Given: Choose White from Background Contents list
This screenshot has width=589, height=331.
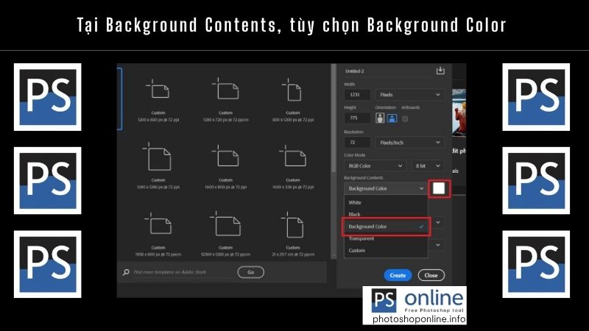Looking at the screenshot, I should point(386,203).
